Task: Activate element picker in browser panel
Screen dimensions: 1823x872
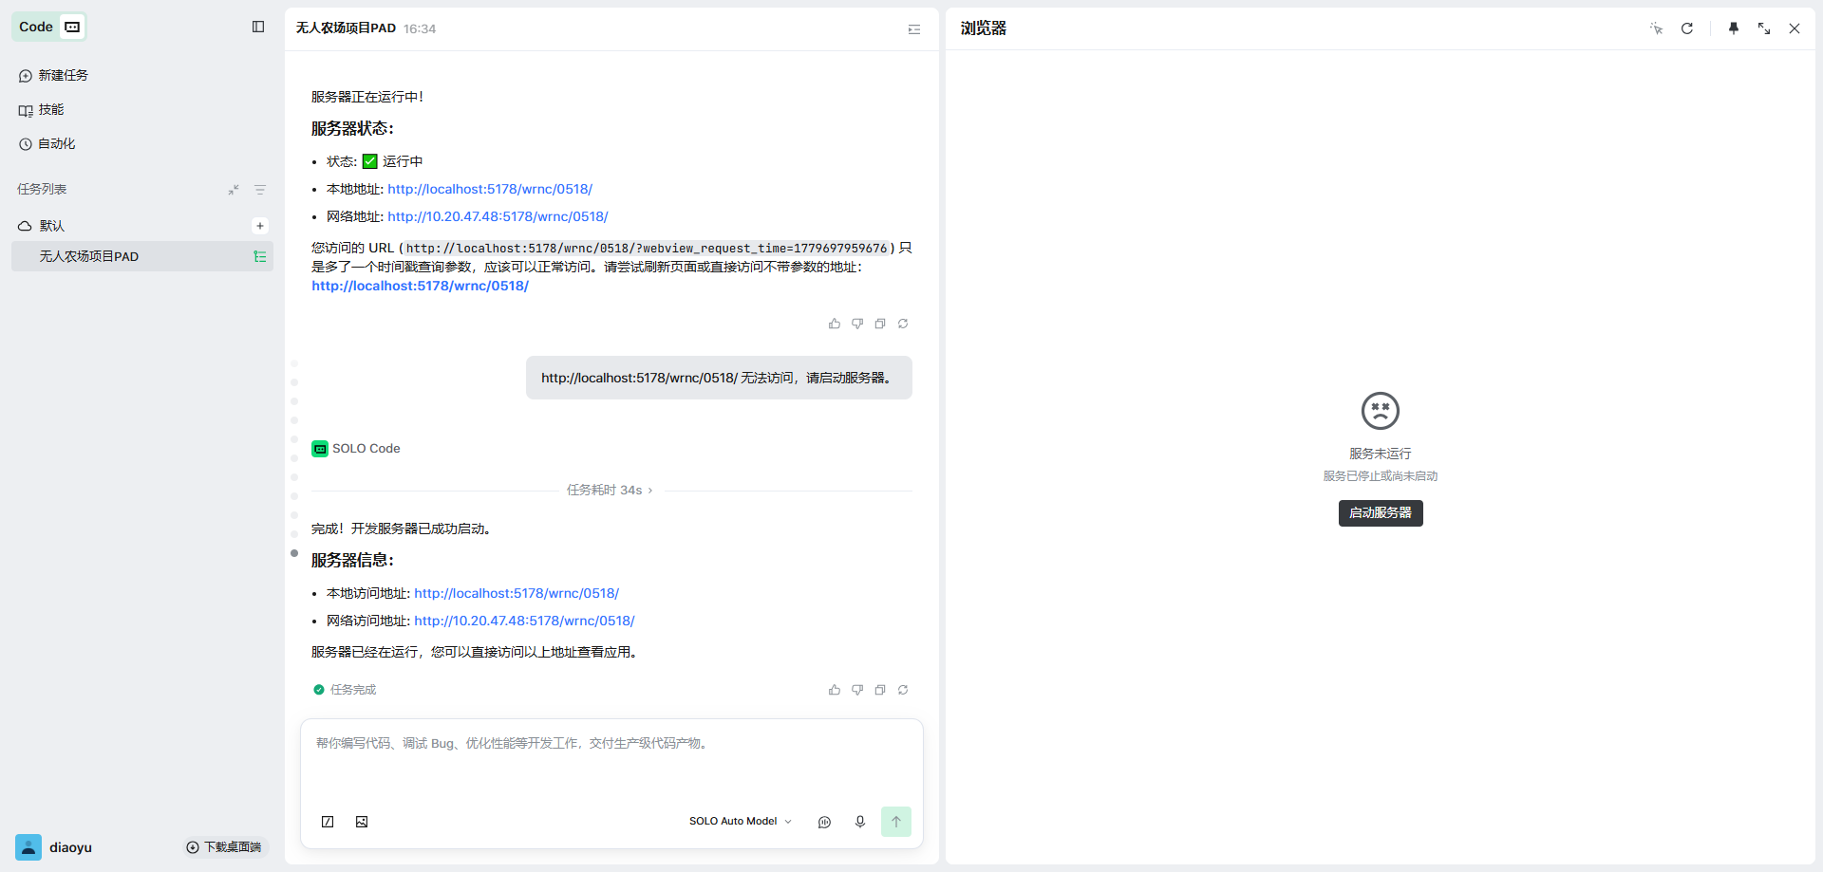Action: click(1657, 28)
